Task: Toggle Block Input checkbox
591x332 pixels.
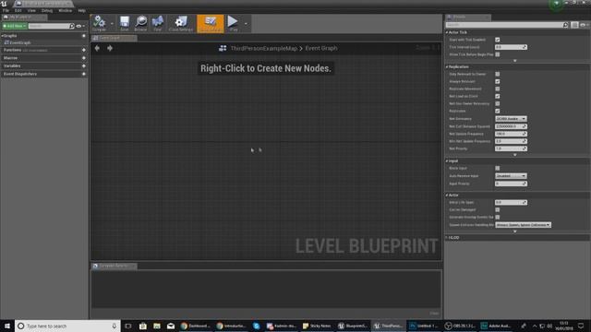Action: (x=498, y=168)
